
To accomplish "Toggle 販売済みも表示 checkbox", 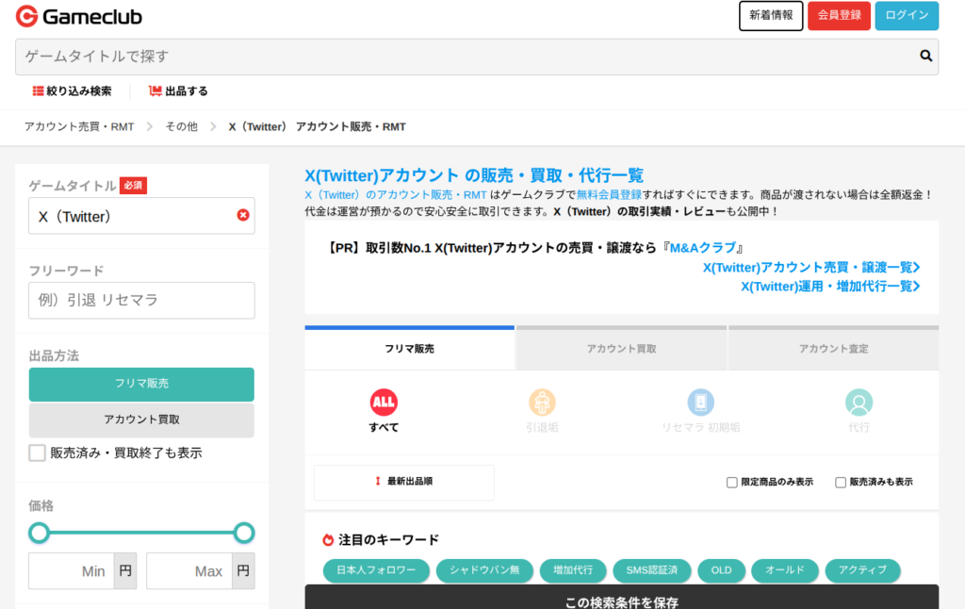I will tap(841, 483).
